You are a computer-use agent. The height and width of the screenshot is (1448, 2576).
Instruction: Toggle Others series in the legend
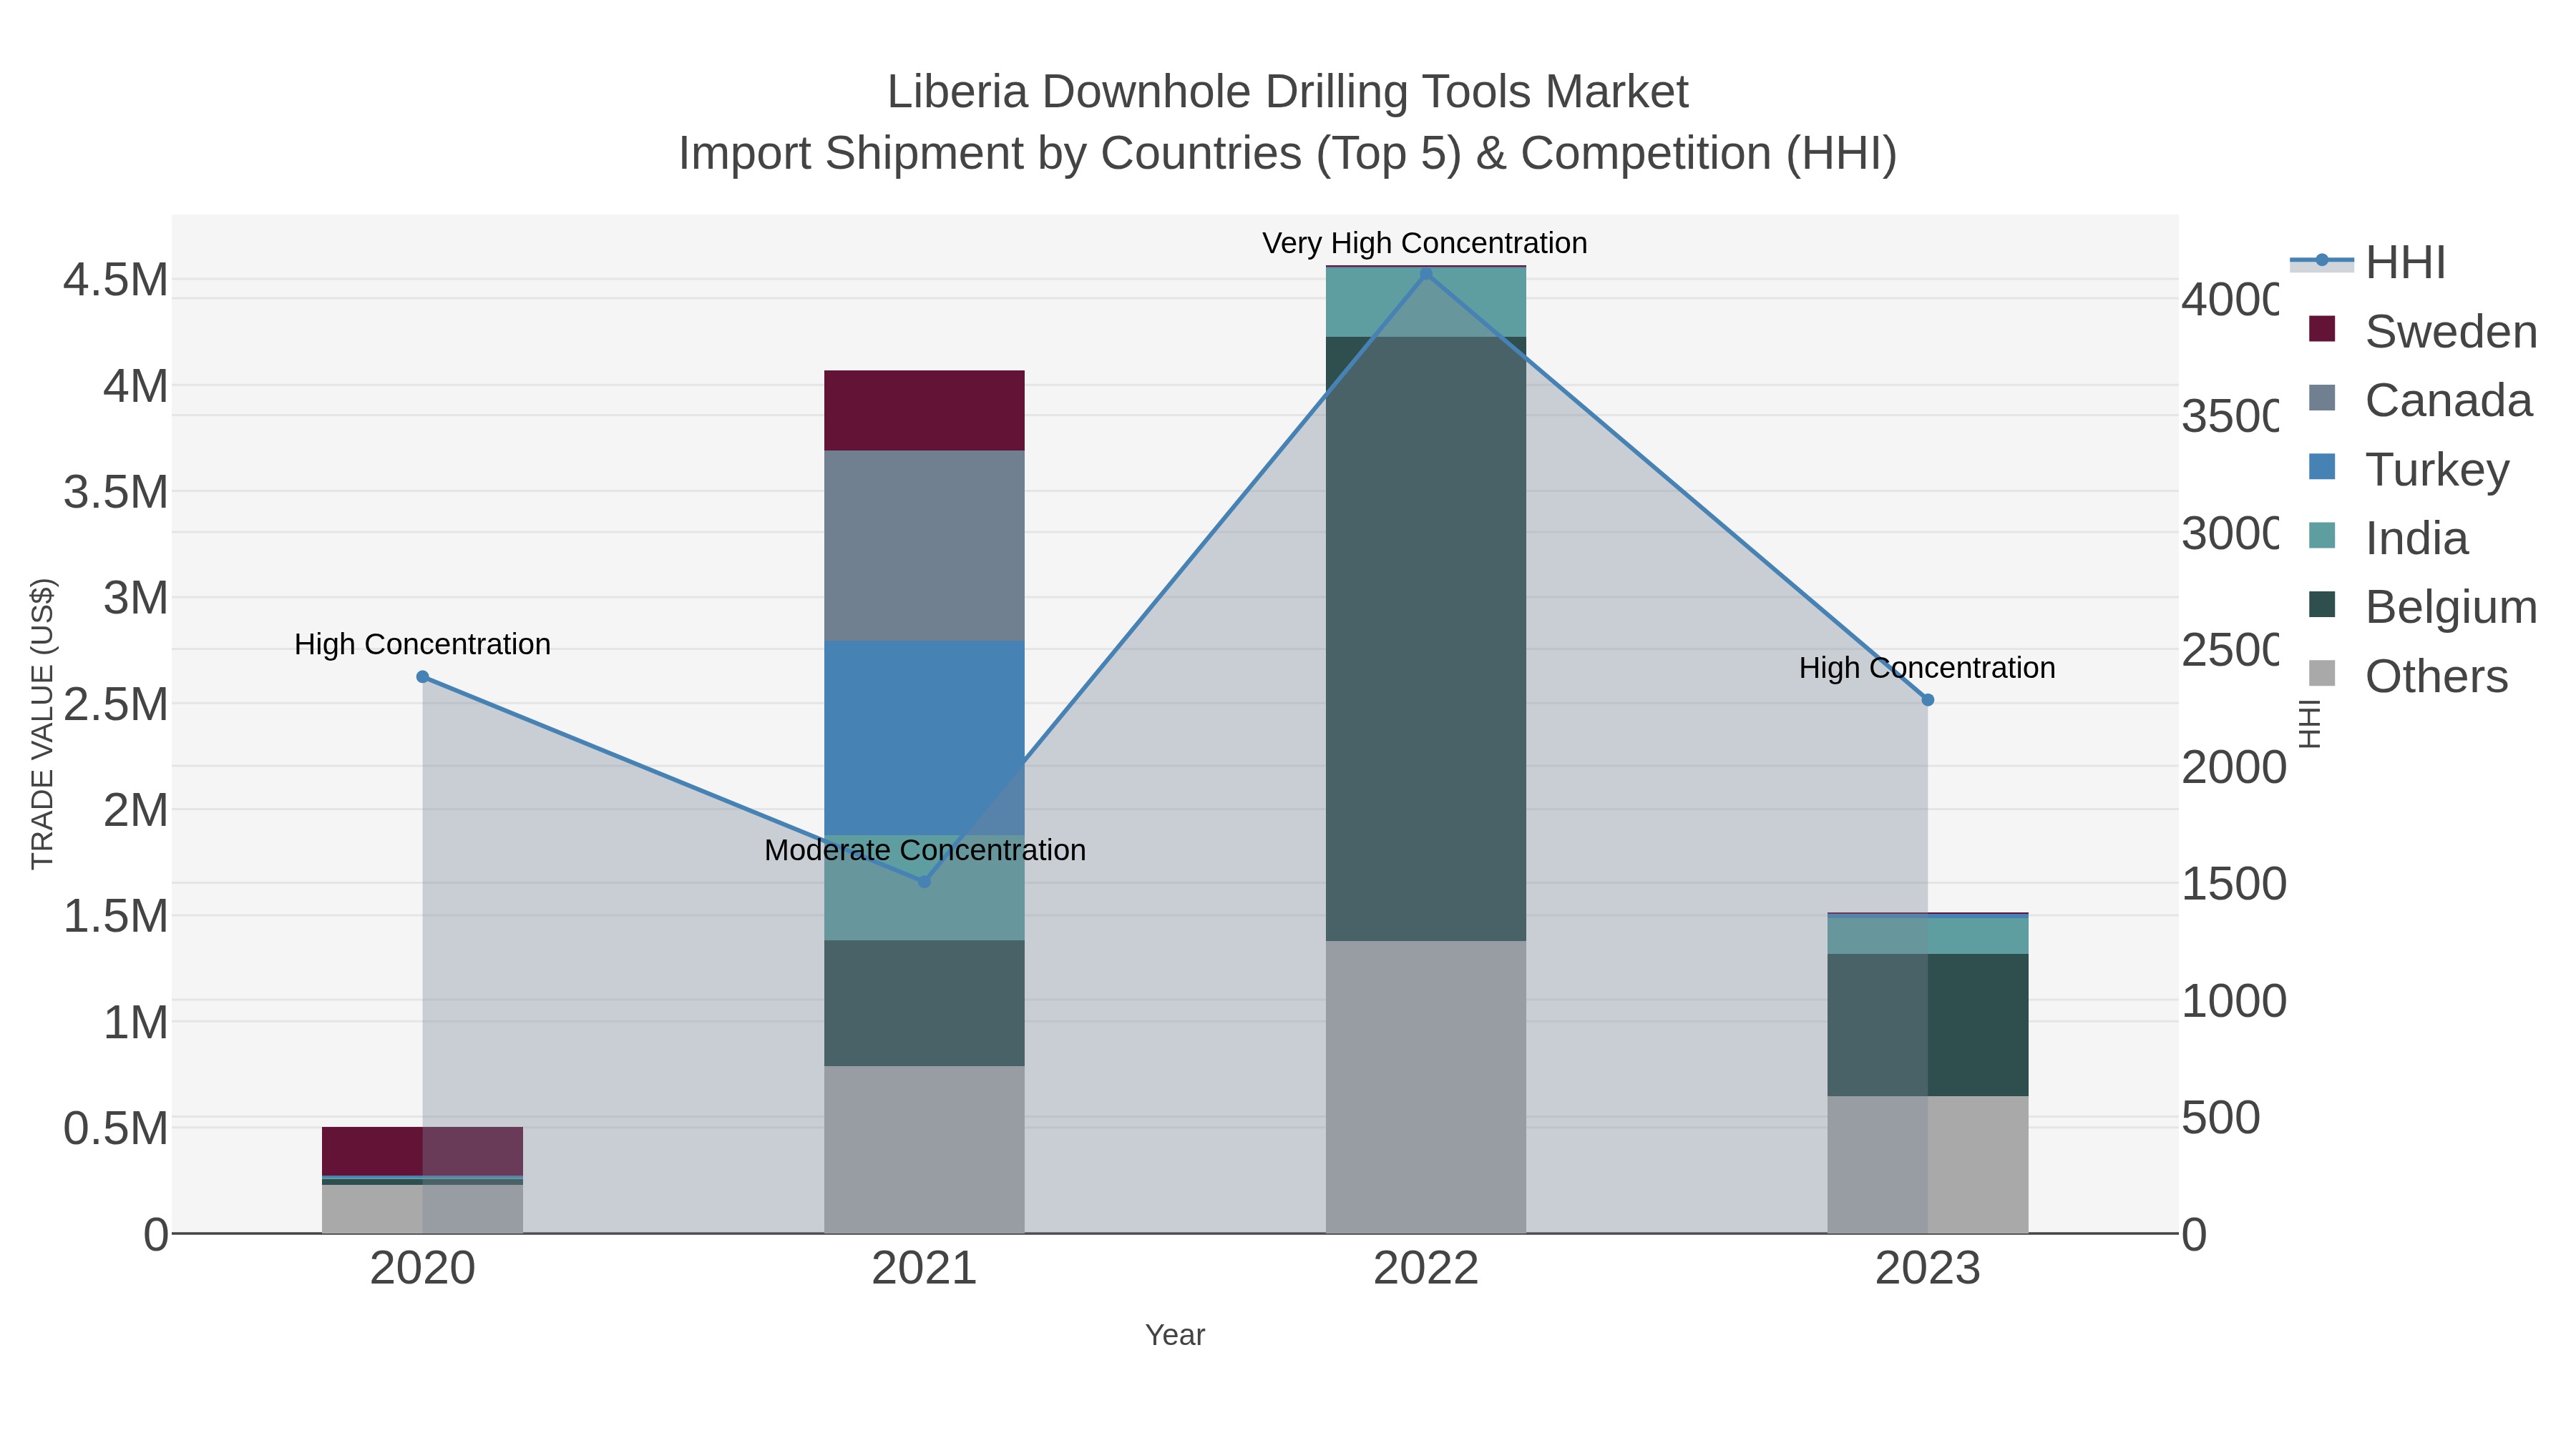(2408, 676)
